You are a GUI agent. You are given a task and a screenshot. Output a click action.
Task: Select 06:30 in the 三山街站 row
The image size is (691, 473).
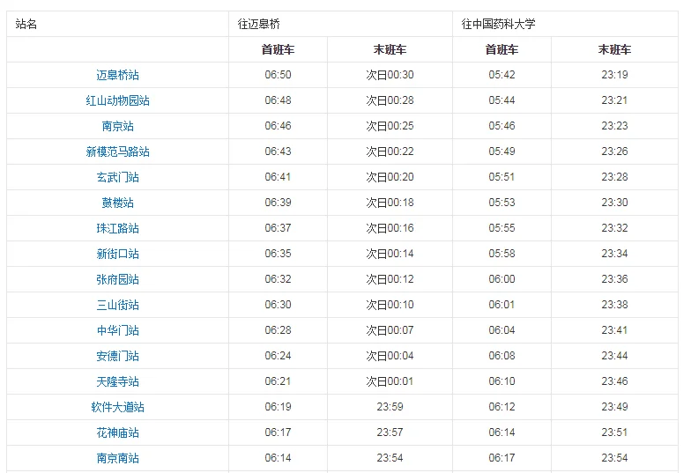click(279, 305)
